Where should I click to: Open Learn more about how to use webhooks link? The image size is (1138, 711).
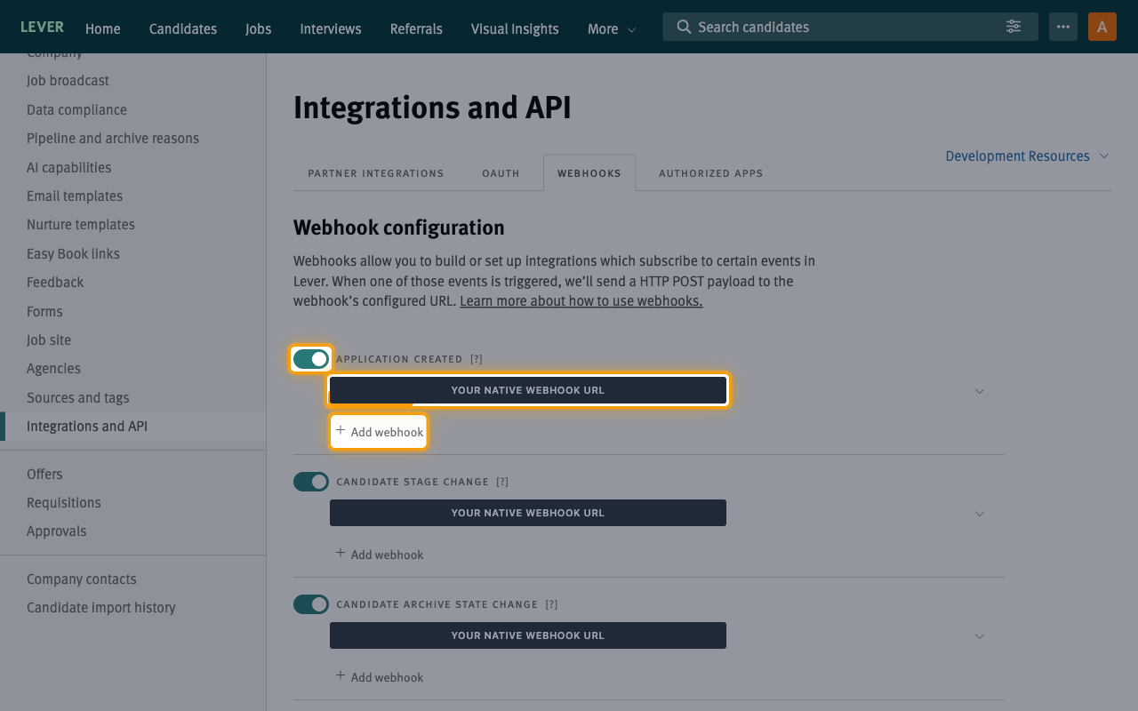click(x=581, y=301)
